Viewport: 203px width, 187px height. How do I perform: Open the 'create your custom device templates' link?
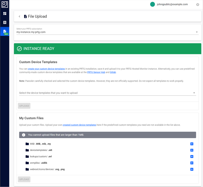[x=46, y=69]
